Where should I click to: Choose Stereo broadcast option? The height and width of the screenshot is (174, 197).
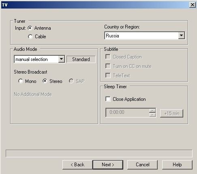click(45, 81)
